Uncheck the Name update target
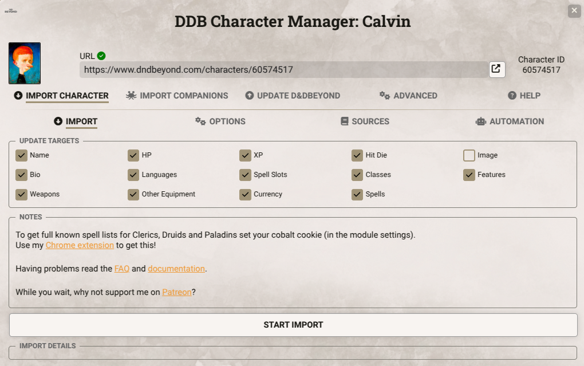584x366 pixels. 22,155
